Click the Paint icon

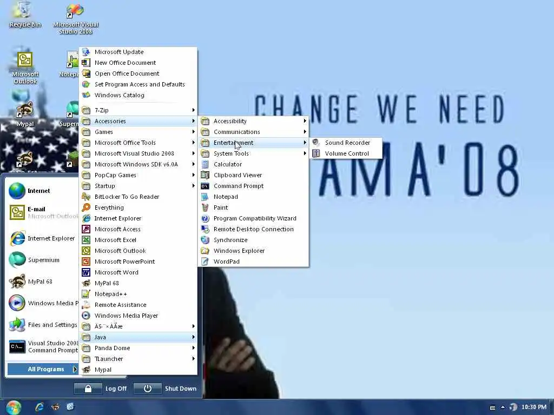click(205, 207)
